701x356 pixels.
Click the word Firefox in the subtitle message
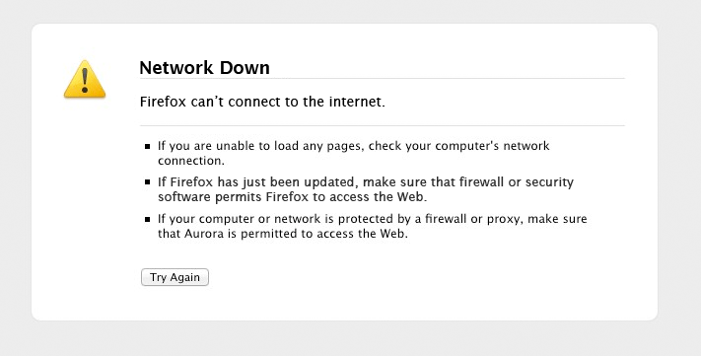tap(163, 102)
